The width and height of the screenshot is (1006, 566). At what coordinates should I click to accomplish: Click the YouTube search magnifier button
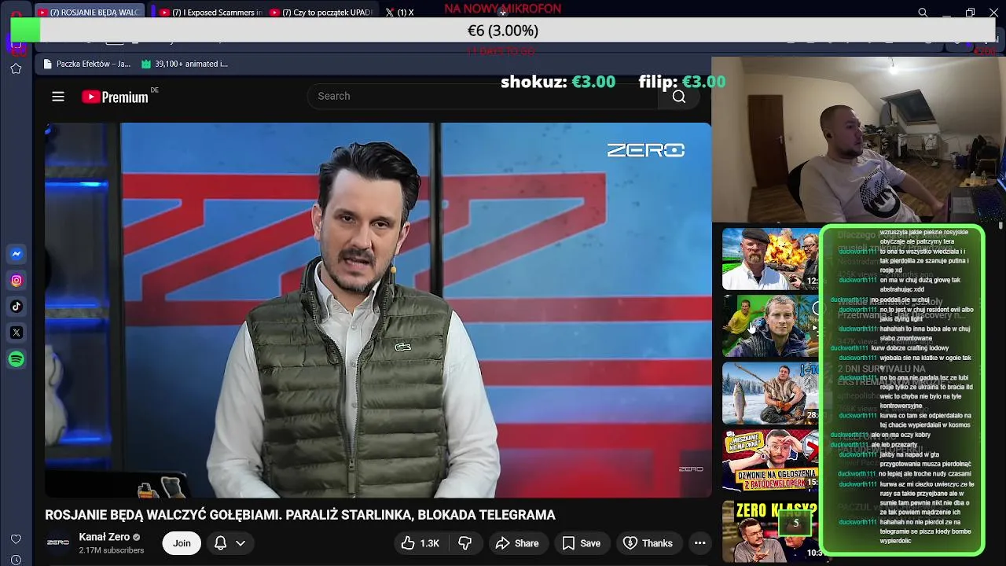click(679, 96)
